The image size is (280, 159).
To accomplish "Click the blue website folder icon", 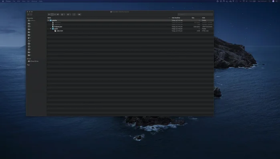I will [50, 20].
